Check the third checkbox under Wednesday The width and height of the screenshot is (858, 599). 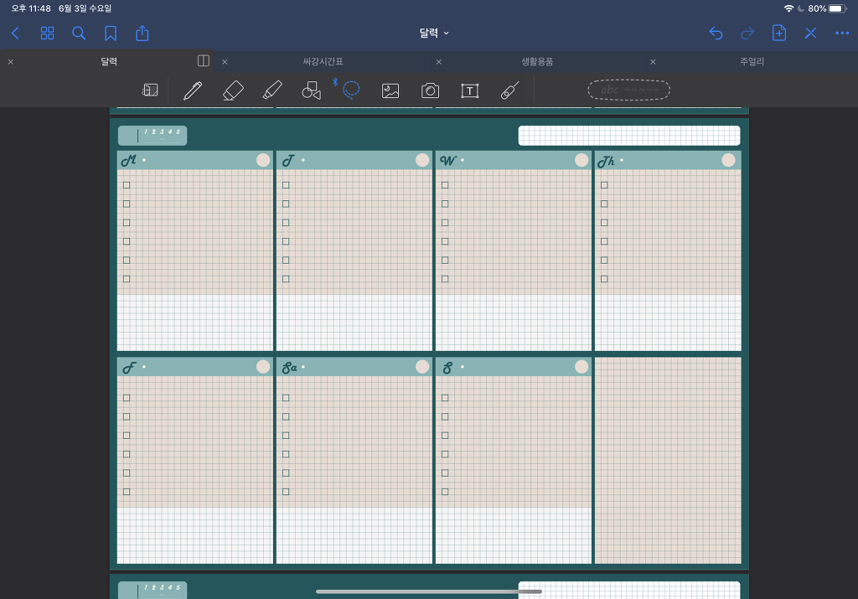445,223
